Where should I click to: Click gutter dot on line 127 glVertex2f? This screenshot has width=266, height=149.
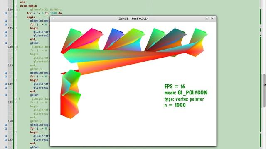coord(6,36)
